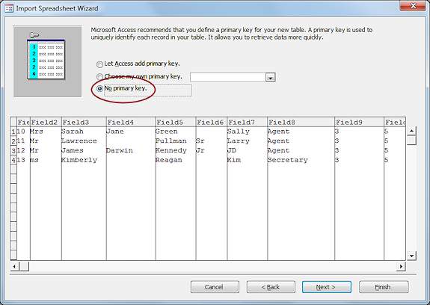
Task: Click the vertical scrollbar up arrow
Action: point(411,131)
